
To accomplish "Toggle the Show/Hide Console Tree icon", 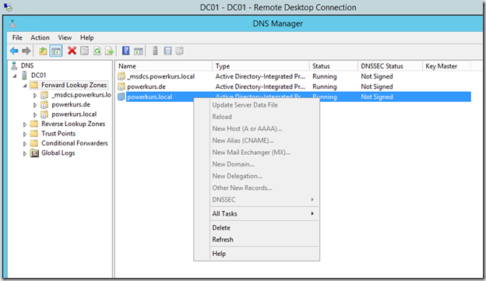I will click(56, 51).
